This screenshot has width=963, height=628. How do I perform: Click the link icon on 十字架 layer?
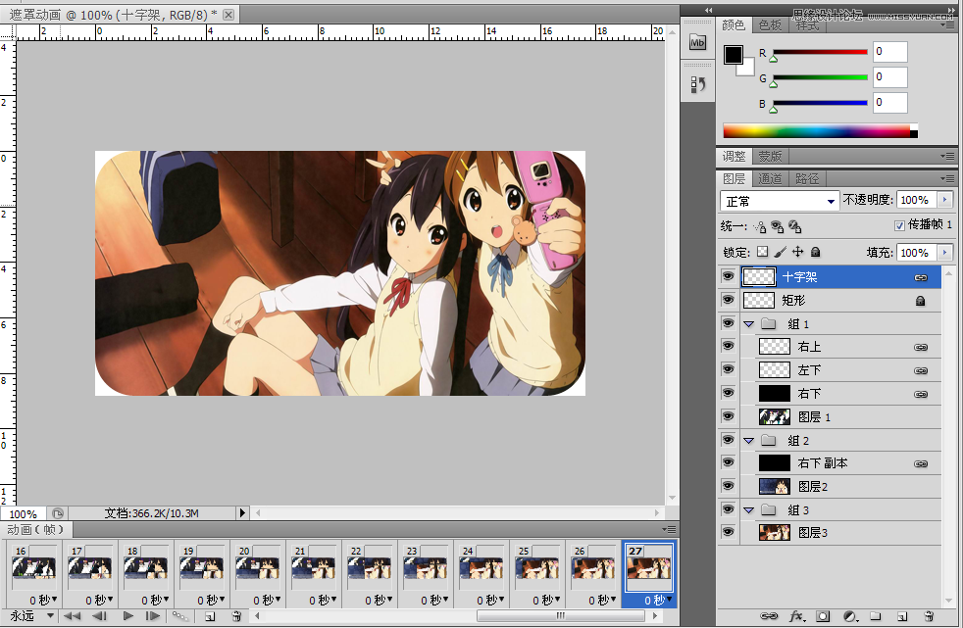[921, 278]
